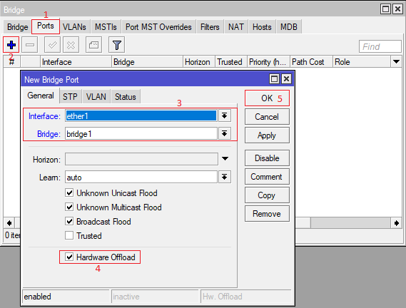
Task: Click the Learn field showing auto
Action: (141, 177)
